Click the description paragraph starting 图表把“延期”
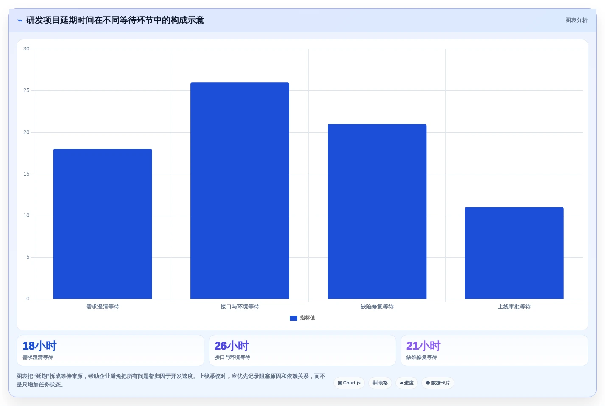The height and width of the screenshot is (406, 605). (x=171, y=381)
